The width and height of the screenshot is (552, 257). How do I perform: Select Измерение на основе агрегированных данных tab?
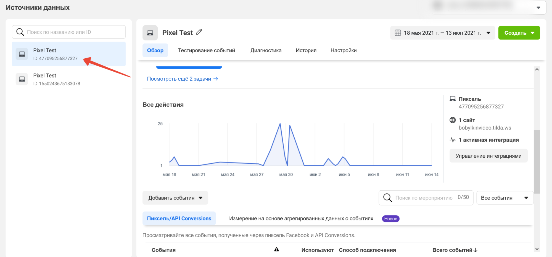pyautogui.click(x=301, y=218)
